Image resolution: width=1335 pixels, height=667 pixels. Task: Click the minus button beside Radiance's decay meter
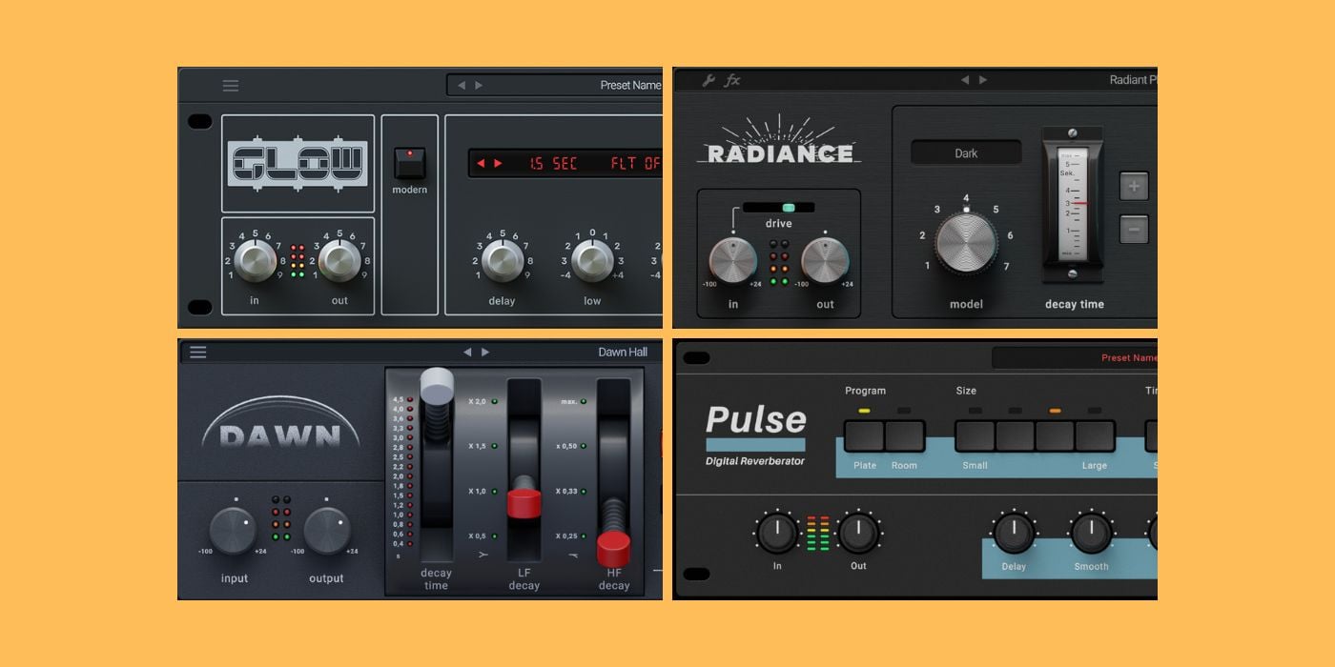tap(1133, 229)
